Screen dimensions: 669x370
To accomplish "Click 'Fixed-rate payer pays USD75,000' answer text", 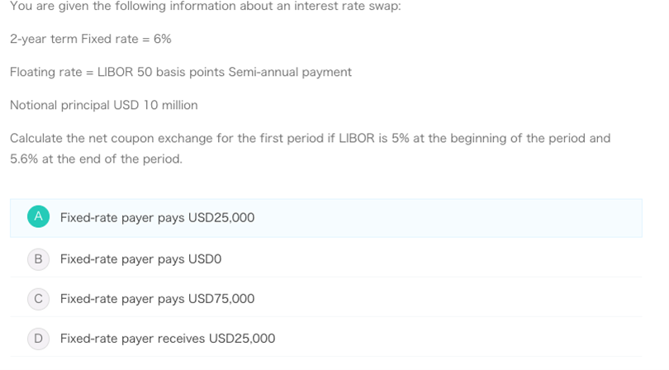I will point(157,299).
